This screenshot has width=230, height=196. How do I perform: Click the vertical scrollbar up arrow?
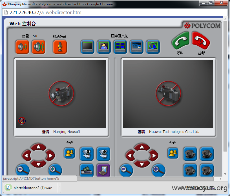pos(225,19)
